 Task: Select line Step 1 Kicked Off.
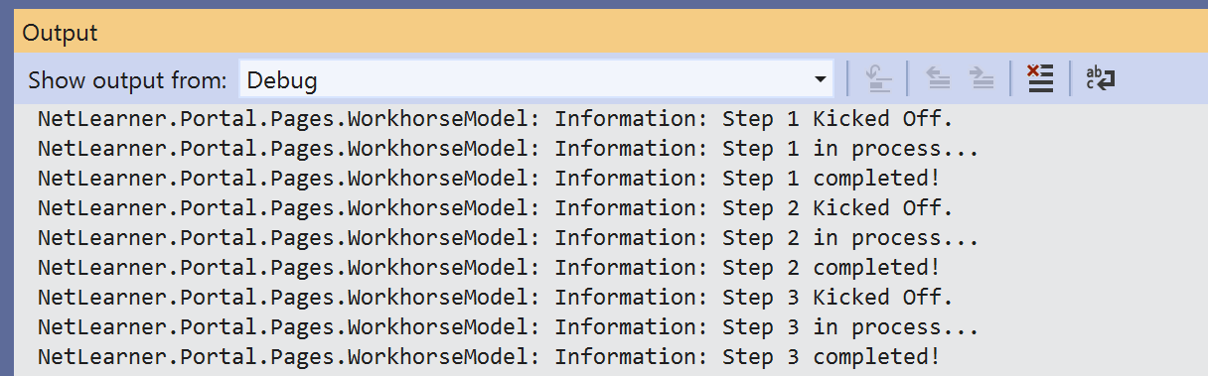[x=496, y=119]
